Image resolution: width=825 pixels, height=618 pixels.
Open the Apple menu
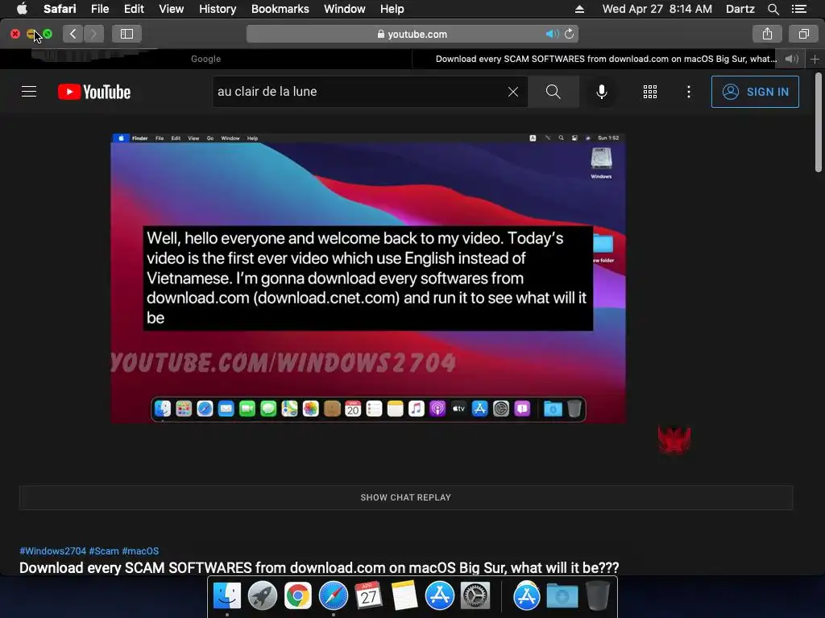(x=22, y=9)
